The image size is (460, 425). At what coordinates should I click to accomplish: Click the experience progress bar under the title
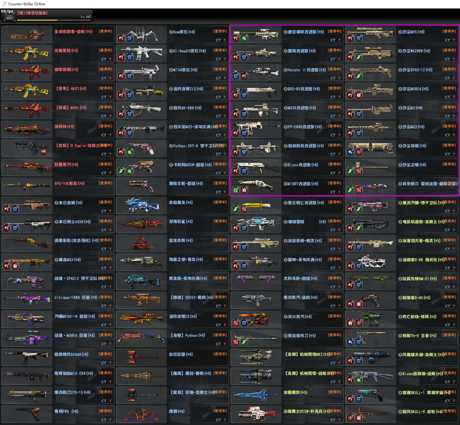[x=54, y=20]
